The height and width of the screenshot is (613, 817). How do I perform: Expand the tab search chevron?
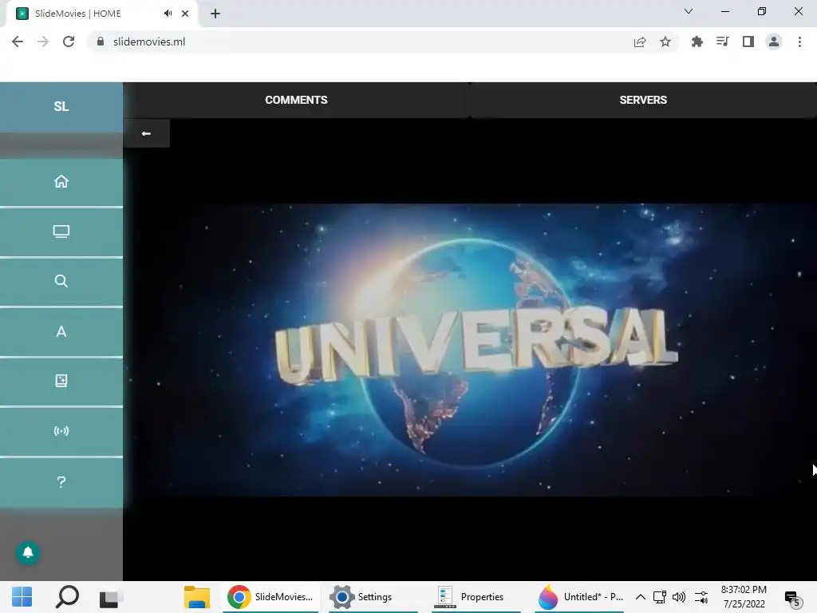tap(689, 11)
